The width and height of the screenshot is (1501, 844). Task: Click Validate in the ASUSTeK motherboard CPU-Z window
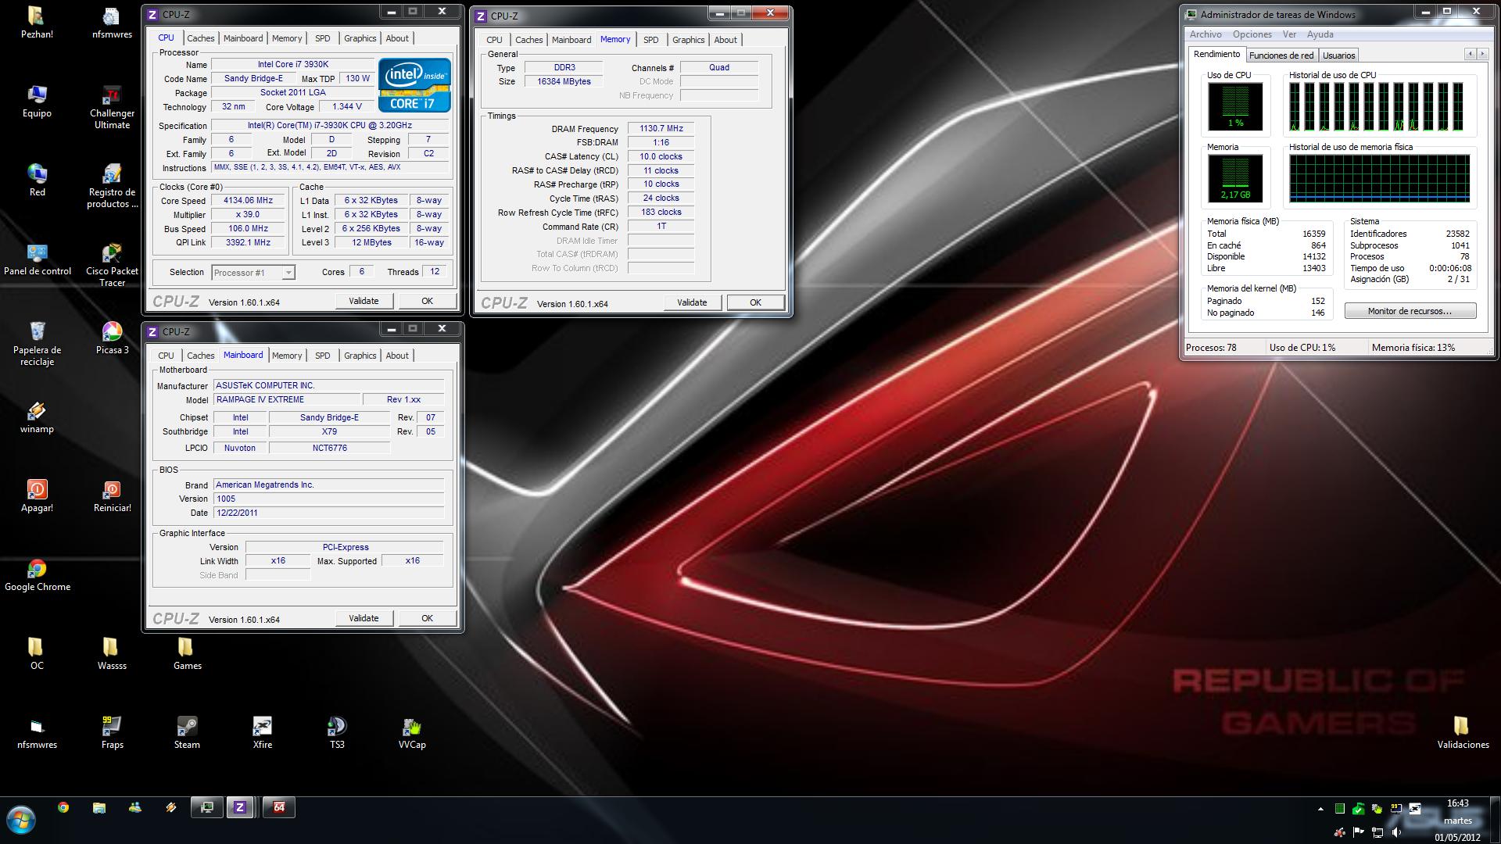[x=364, y=618]
